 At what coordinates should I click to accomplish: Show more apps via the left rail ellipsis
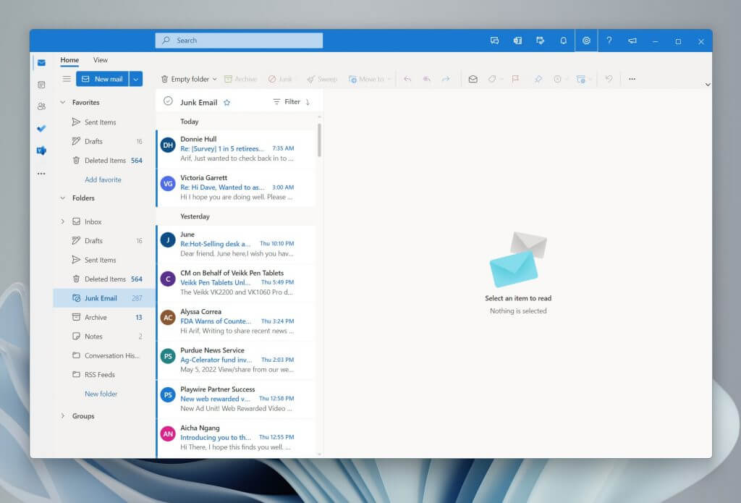click(x=41, y=174)
